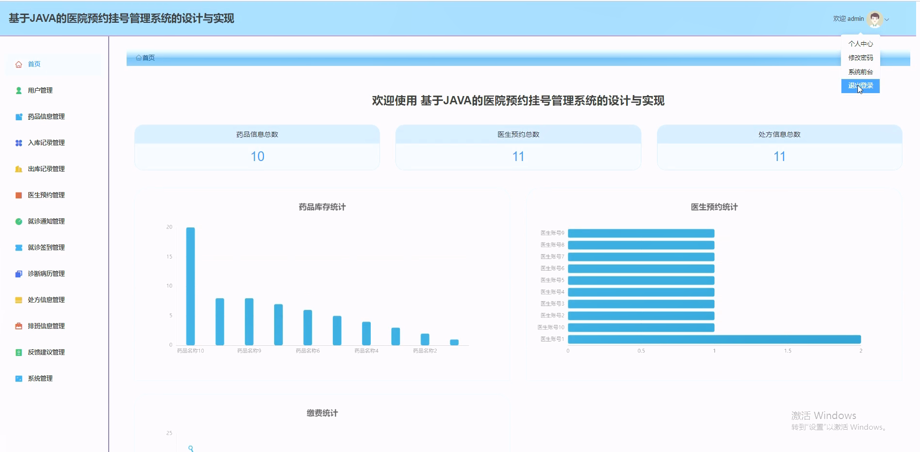The image size is (920, 452).
Task: Open 处方信息管理 in sidebar
Action: pyautogui.click(x=53, y=300)
